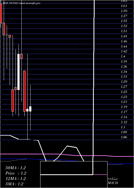This screenshot has width=134, height=188.
Task: Click the 1.61 price axis label
Action: point(124,6)
